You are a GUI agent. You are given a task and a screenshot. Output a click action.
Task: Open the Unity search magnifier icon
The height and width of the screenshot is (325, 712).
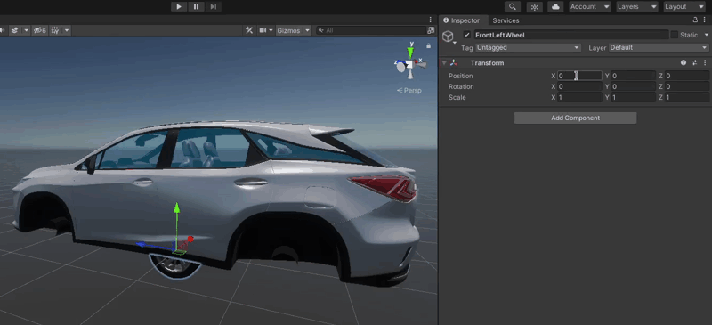(x=513, y=6)
